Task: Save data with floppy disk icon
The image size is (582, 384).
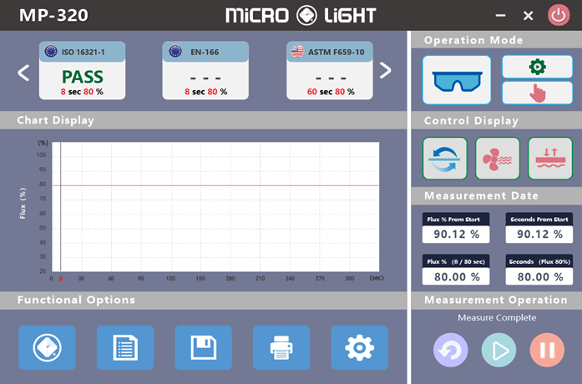Action: [203, 347]
